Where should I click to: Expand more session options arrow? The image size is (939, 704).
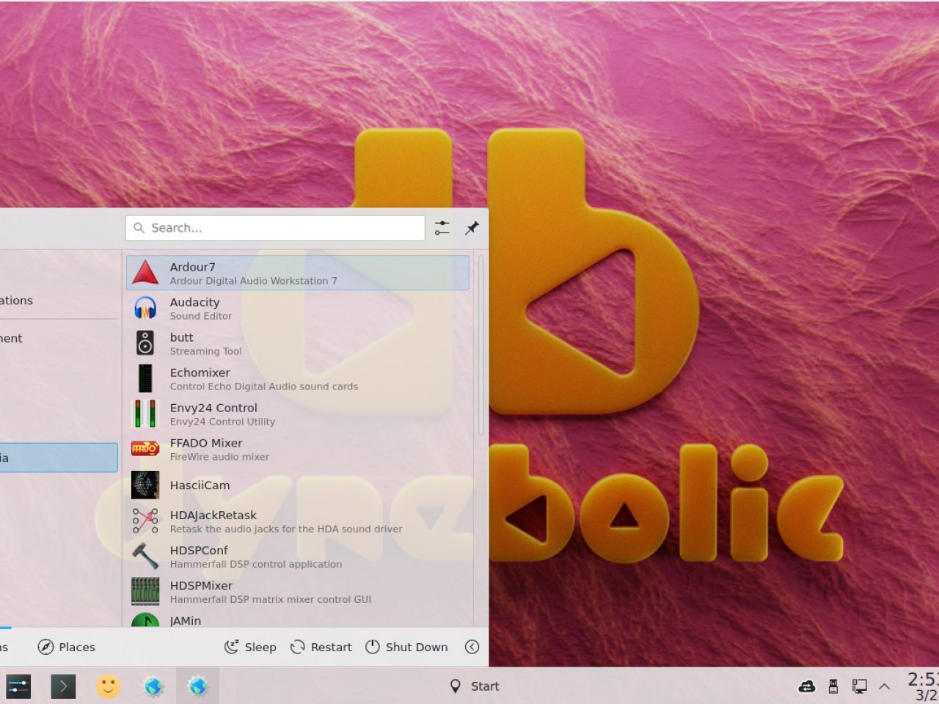pyautogui.click(x=472, y=647)
